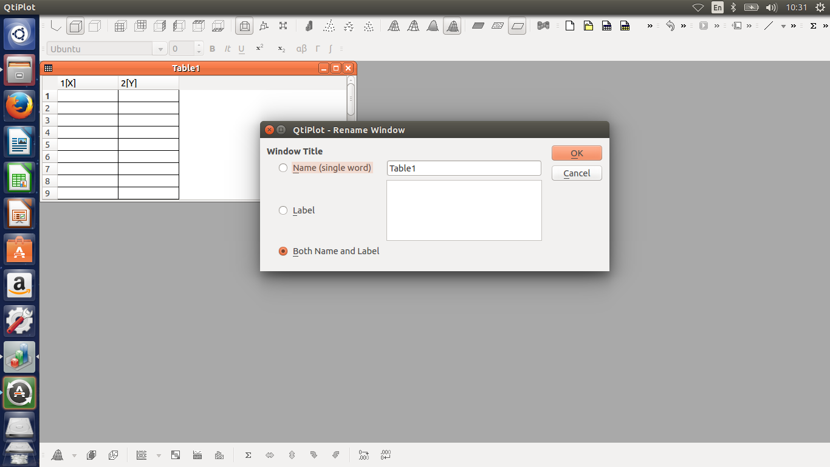830x467 pixels.
Task: Toggle the front grid cube icon
Action: point(120,26)
